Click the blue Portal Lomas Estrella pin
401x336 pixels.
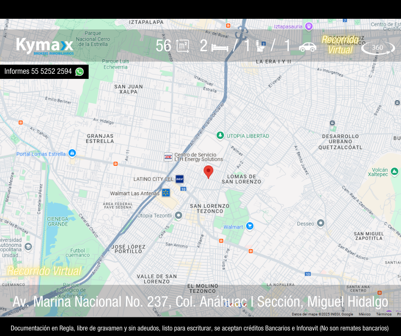(x=72, y=153)
